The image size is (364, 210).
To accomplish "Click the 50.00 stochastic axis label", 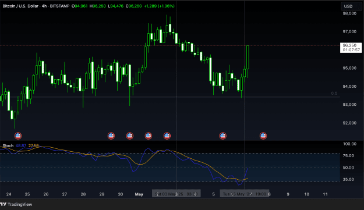I will [348, 168].
